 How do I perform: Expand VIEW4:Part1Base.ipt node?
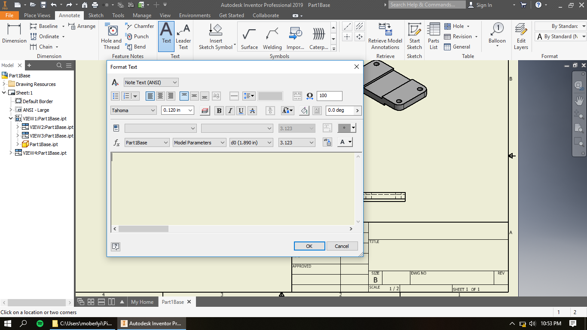coord(11,153)
